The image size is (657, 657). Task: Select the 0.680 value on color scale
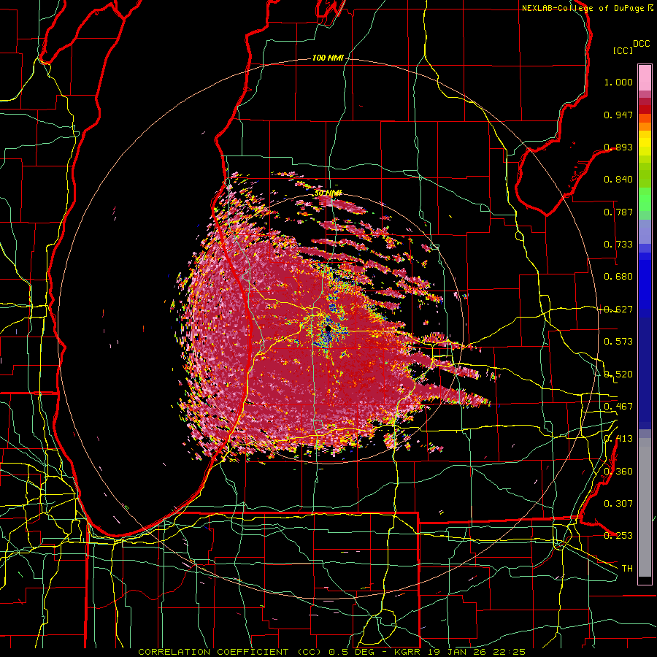tap(618, 277)
